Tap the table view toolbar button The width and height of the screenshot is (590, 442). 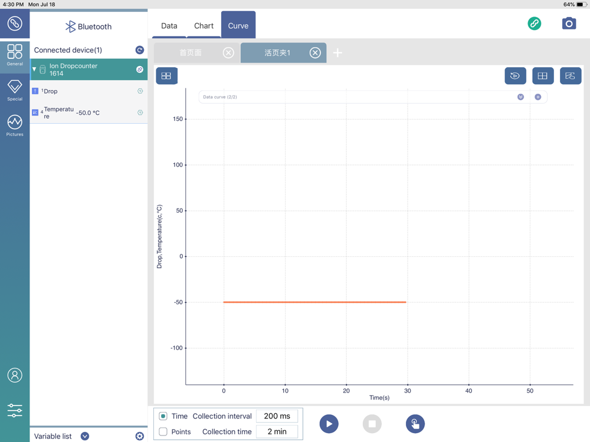coord(543,76)
